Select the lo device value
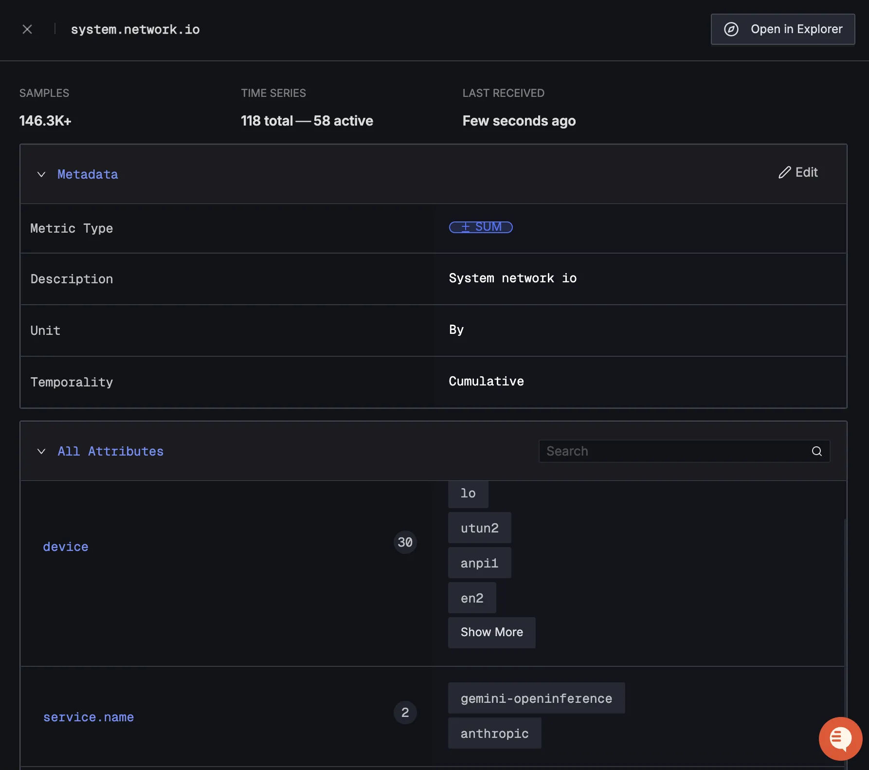Screen dimensions: 869x770 [468, 494]
